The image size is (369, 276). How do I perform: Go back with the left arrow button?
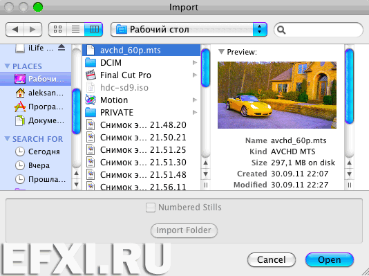click(15, 30)
